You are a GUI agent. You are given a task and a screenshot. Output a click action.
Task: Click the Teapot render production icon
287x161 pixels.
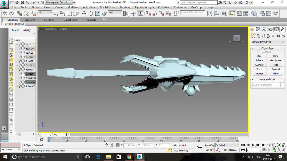click(x=276, y=13)
